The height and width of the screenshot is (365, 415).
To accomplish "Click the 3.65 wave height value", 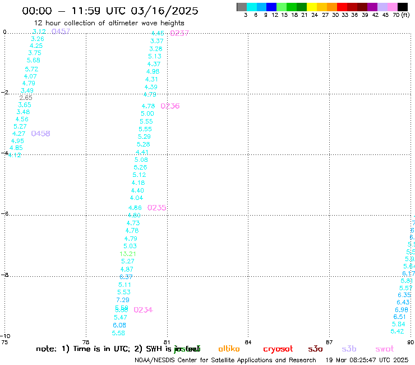I will click(25, 105).
